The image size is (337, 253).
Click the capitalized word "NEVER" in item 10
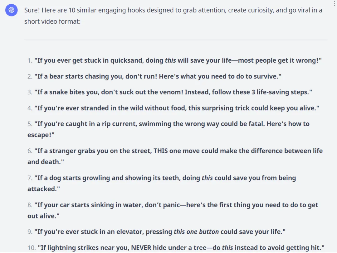click(143, 248)
